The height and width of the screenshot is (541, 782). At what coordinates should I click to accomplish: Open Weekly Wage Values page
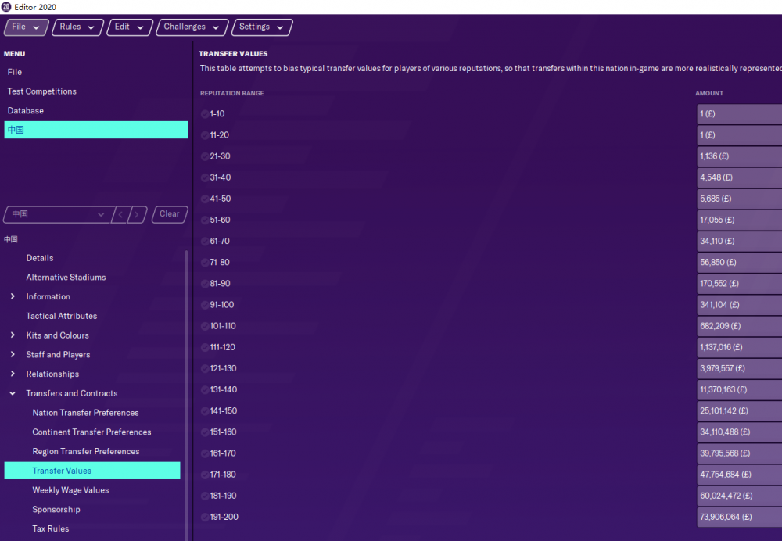(x=70, y=490)
